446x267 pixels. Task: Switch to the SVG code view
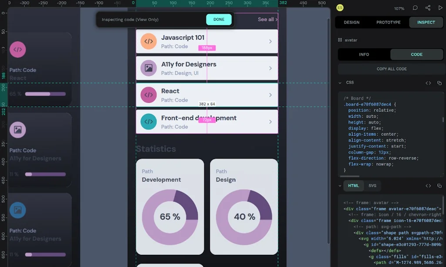pyautogui.click(x=372, y=186)
